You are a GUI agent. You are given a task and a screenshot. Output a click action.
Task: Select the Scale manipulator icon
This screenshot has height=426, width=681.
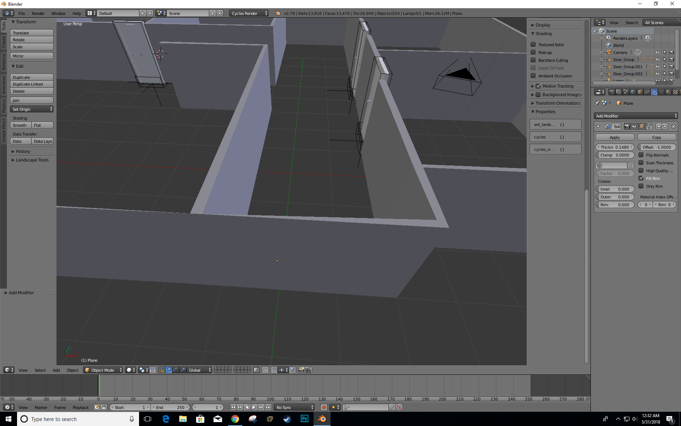point(183,370)
